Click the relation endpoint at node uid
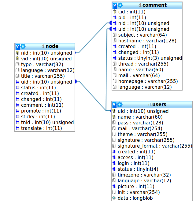The width and height of the screenshot is (196, 204). pyautogui.click(x=76, y=82)
